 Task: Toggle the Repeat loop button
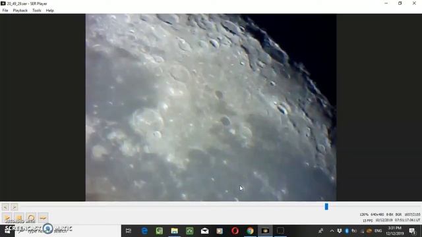tap(31, 218)
